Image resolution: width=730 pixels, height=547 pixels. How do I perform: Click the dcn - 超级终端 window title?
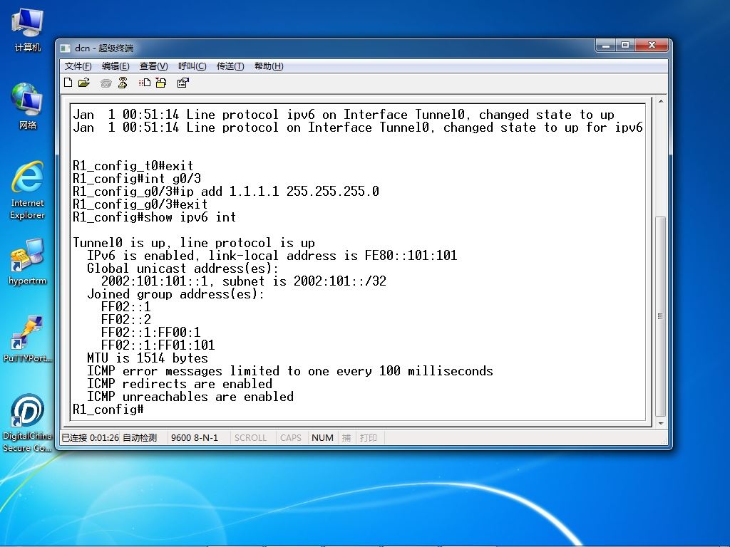tap(104, 48)
